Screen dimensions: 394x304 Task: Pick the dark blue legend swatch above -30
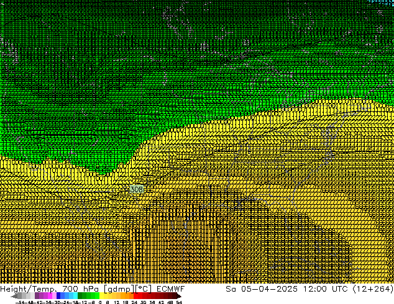(58, 296)
